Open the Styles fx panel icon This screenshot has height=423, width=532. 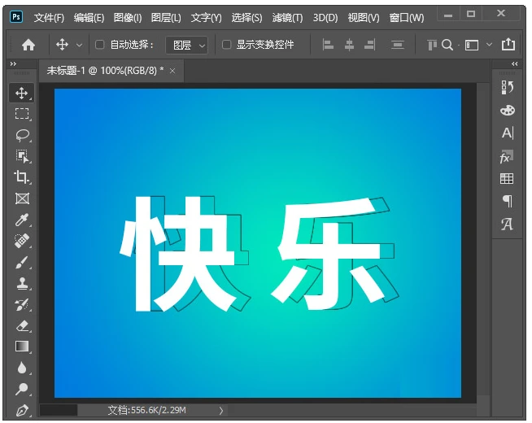(507, 156)
